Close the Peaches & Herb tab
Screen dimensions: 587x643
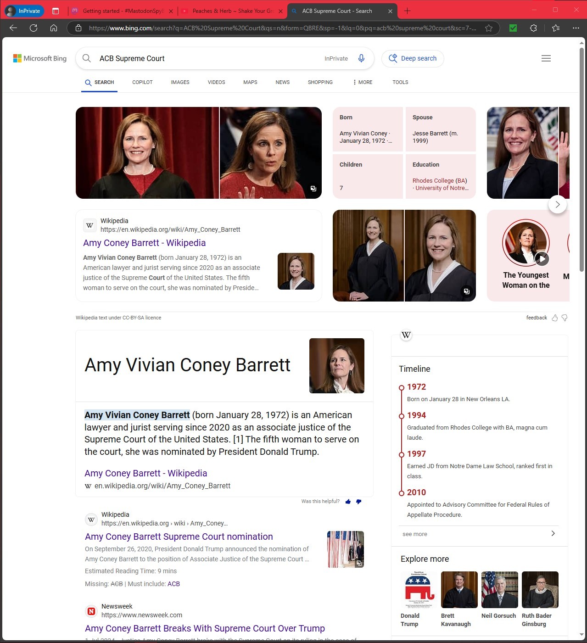[x=280, y=11]
